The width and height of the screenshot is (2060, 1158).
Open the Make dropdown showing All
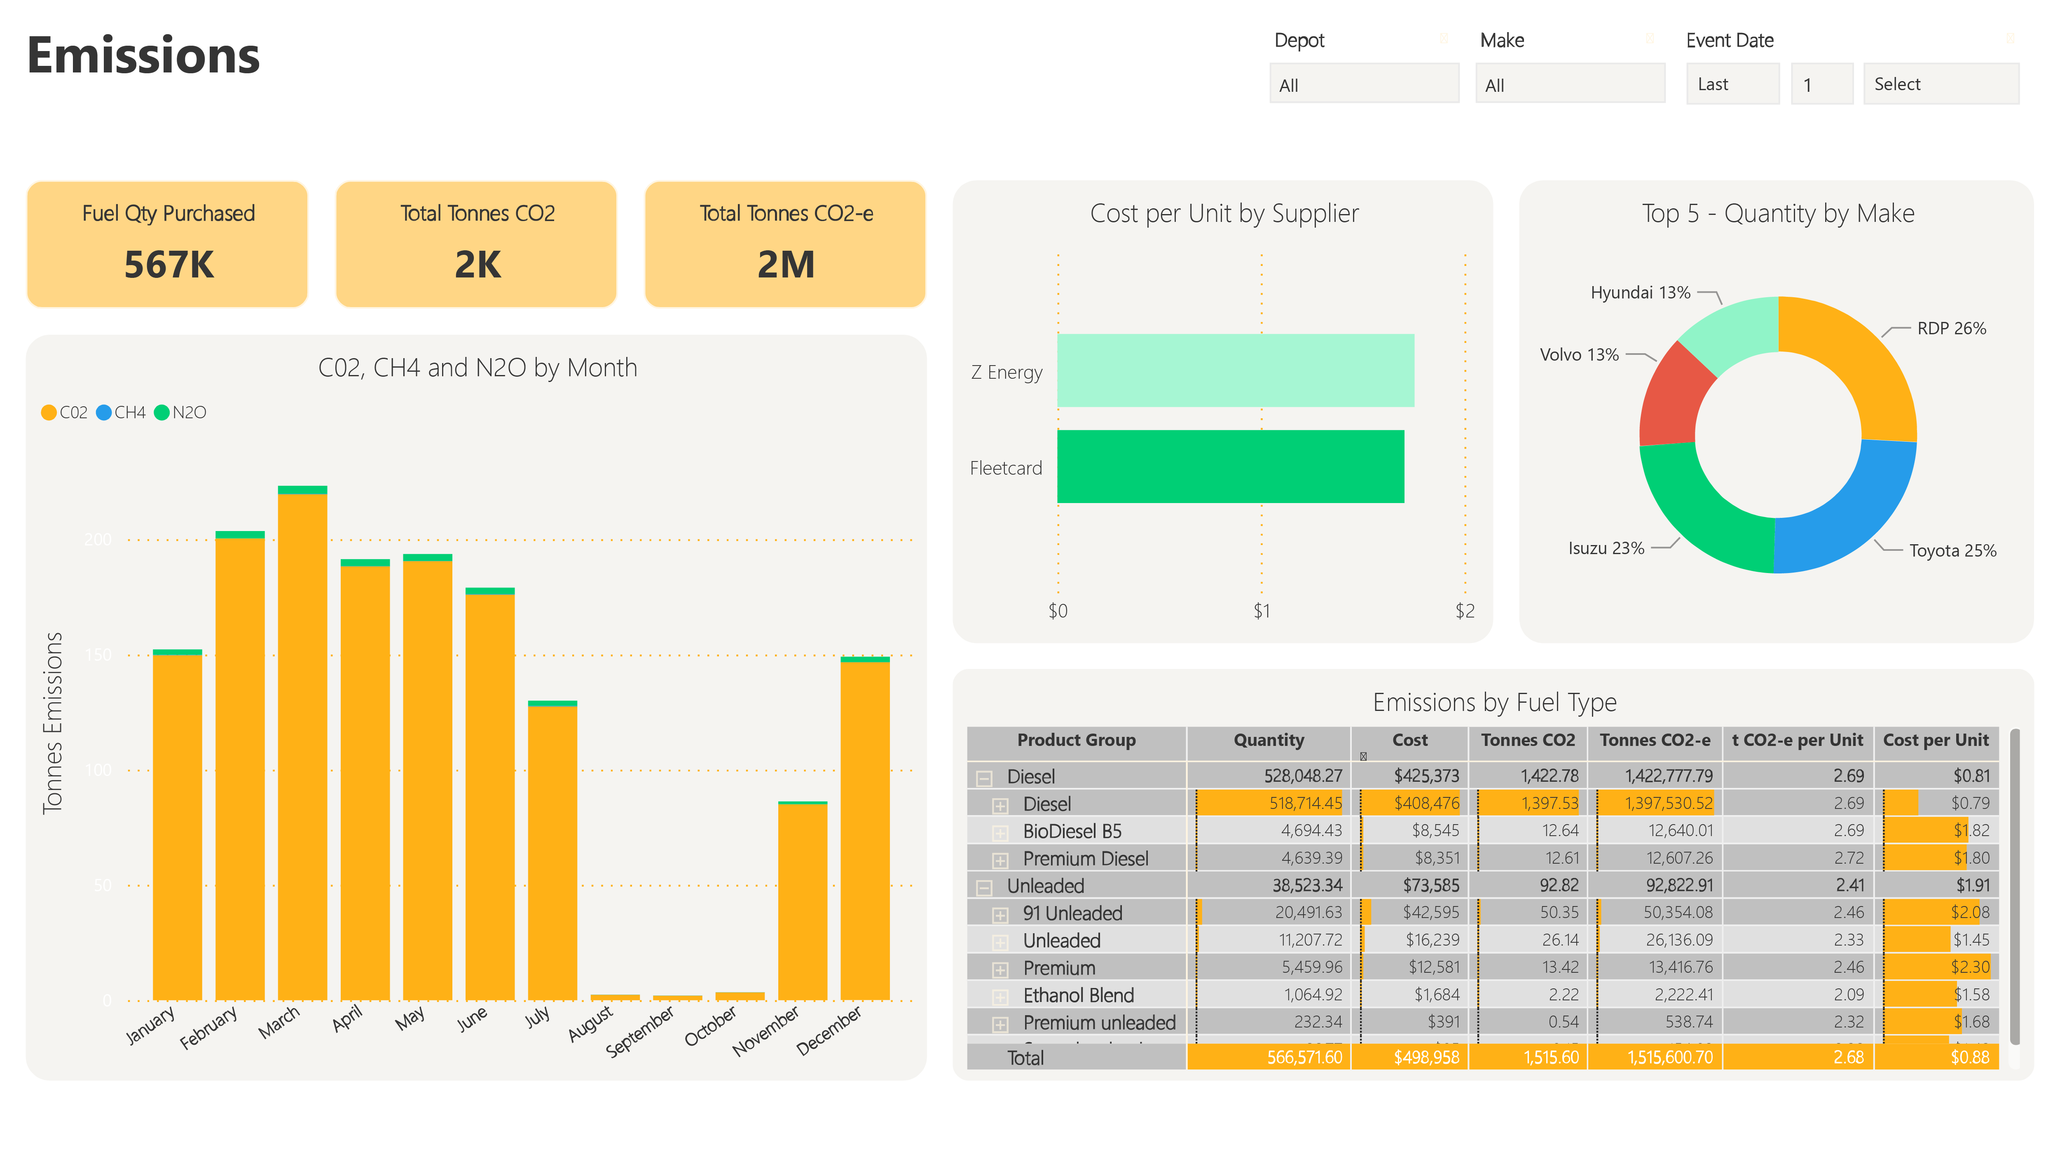click(x=1570, y=84)
